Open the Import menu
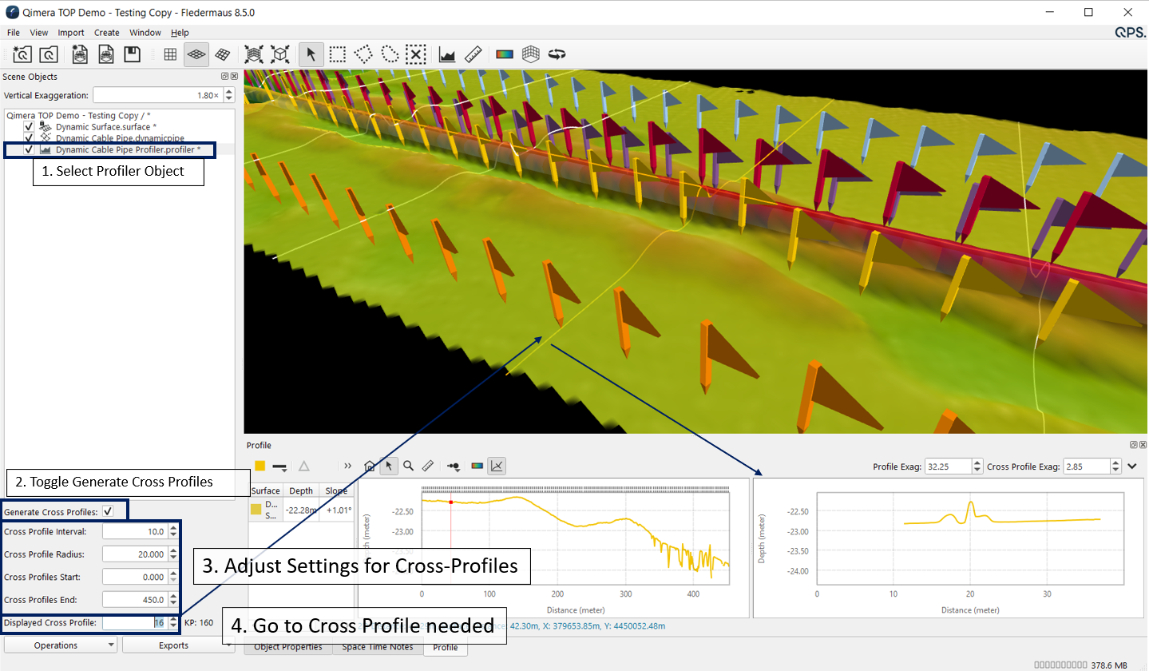 71,33
